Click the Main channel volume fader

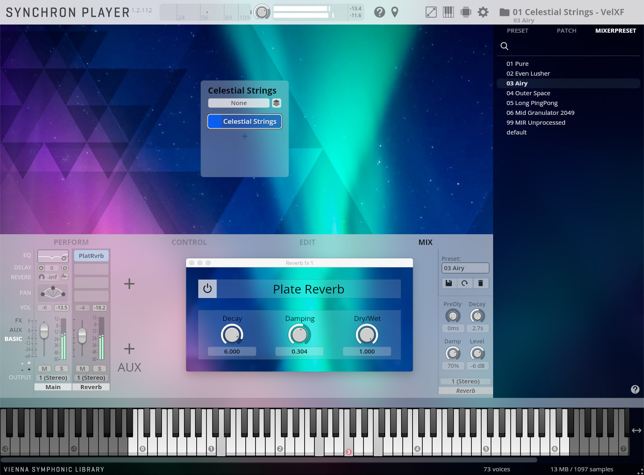point(44,331)
